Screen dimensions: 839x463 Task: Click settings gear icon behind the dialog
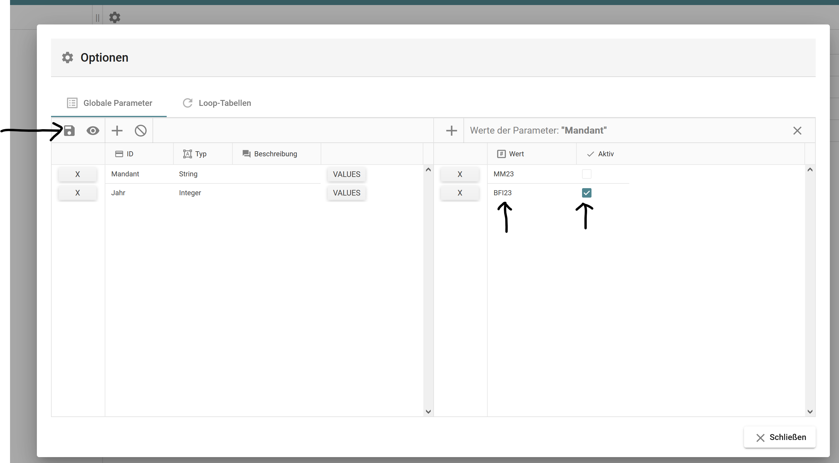[115, 17]
